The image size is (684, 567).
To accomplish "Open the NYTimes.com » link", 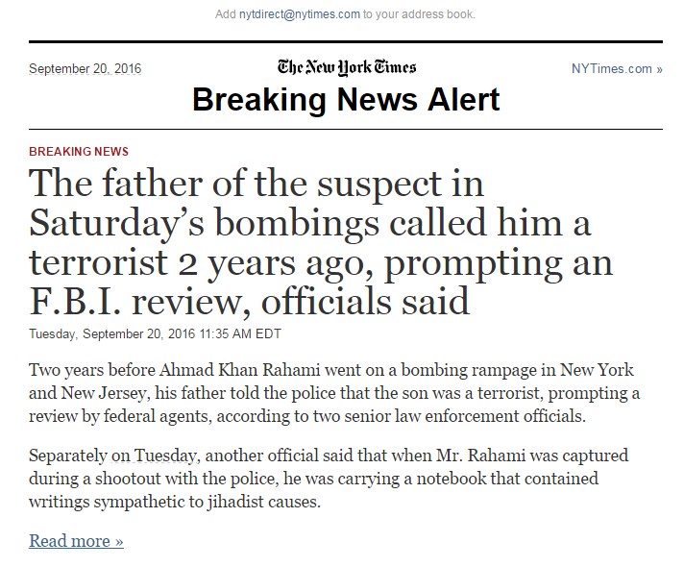I will [x=616, y=69].
